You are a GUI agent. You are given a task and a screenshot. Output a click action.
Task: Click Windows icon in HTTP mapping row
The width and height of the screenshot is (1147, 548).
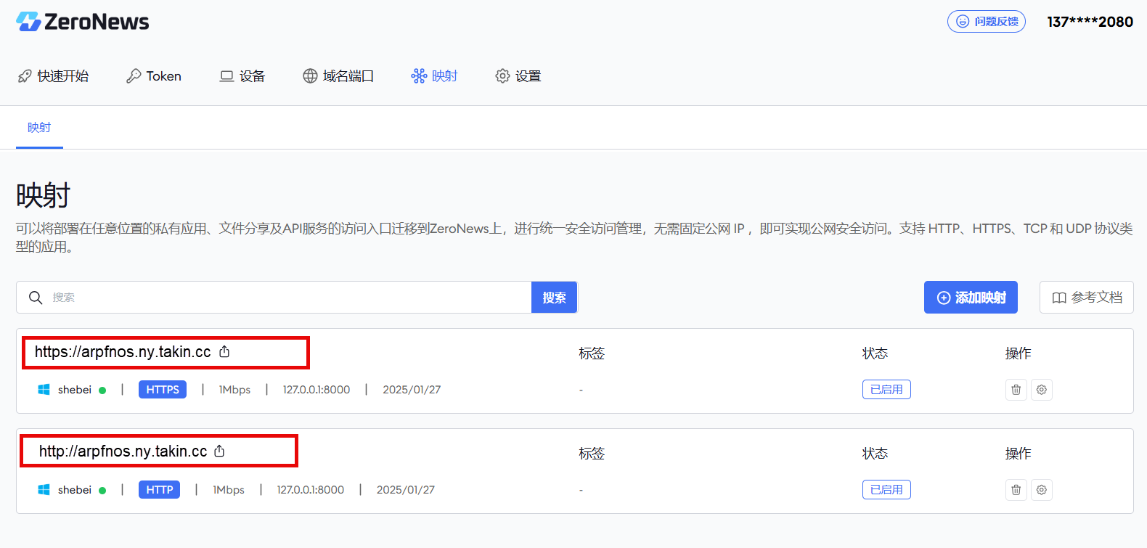pyautogui.click(x=44, y=490)
